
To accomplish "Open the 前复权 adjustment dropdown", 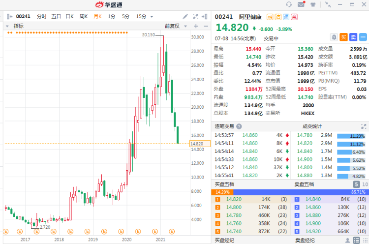I will point(185,26).
